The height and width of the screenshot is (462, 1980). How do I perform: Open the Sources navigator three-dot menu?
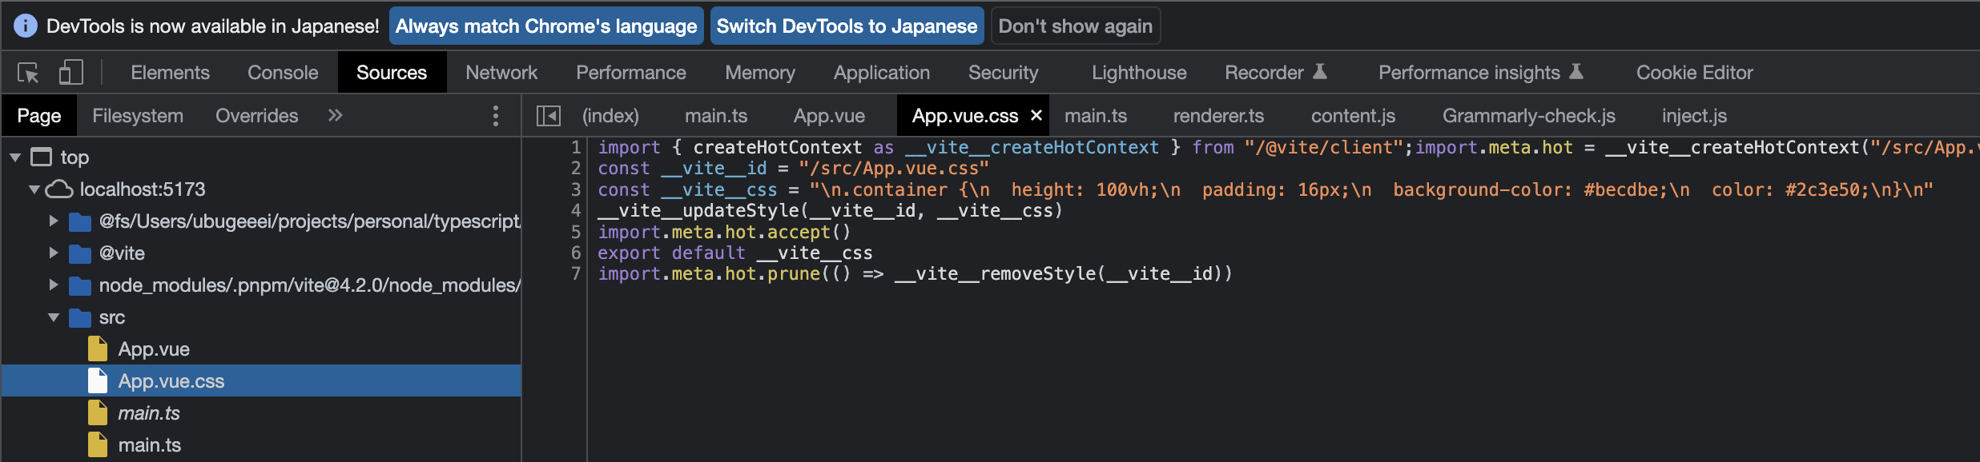pyautogui.click(x=496, y=116)
